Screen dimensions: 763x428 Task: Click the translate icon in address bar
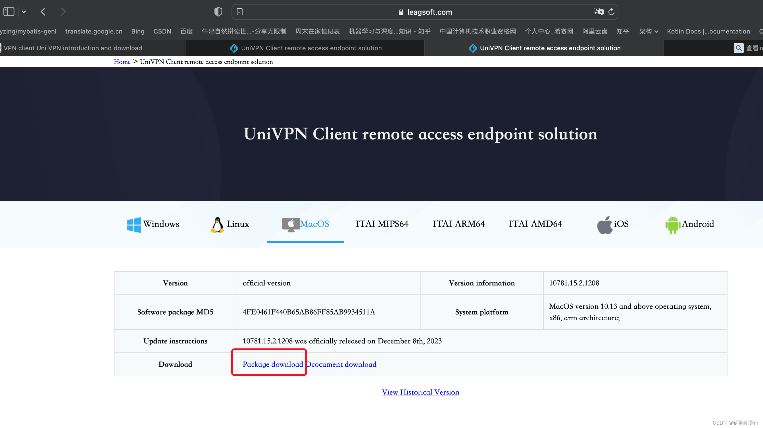(598, 12)
